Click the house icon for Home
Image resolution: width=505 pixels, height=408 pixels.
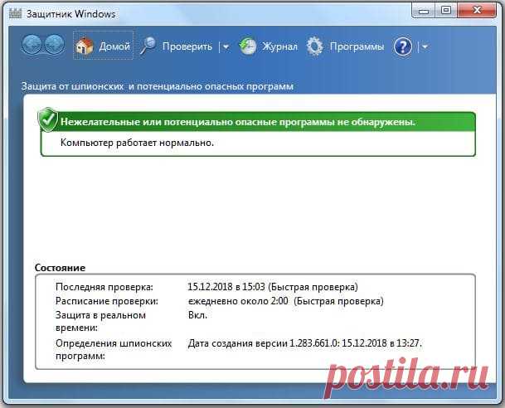(x=85, y=46)
